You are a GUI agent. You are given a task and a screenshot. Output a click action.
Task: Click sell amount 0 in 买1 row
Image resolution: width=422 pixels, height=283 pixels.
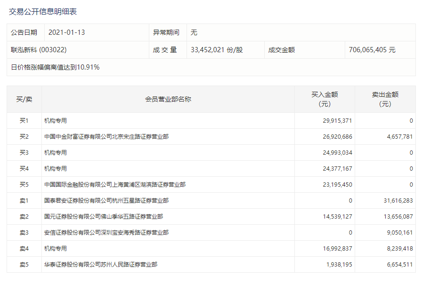pos(411,121)
